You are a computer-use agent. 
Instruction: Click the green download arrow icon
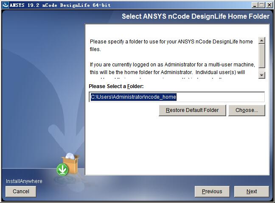pyautogui.click(x=62, y=169)
